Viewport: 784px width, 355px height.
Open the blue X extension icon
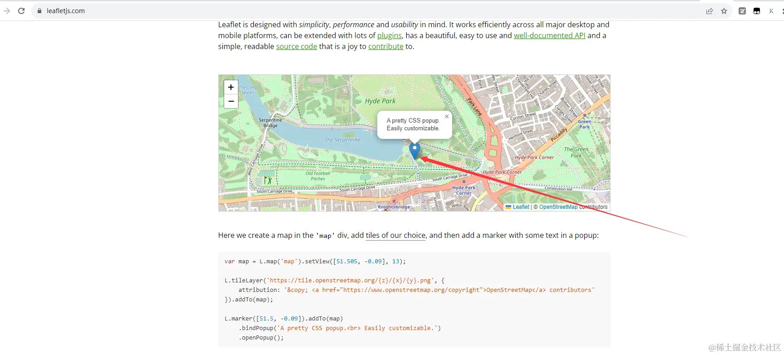[x=771, y=11]
